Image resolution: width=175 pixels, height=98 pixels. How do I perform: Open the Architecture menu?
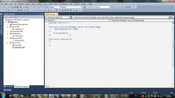coord(63,4)
